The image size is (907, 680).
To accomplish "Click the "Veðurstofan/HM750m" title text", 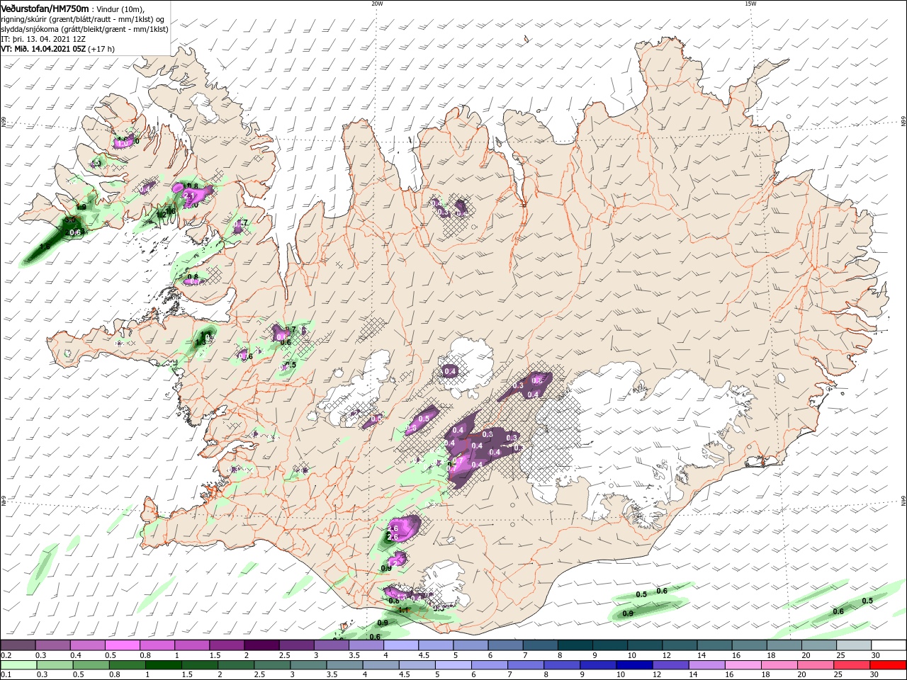I will (x=45, y=8).
